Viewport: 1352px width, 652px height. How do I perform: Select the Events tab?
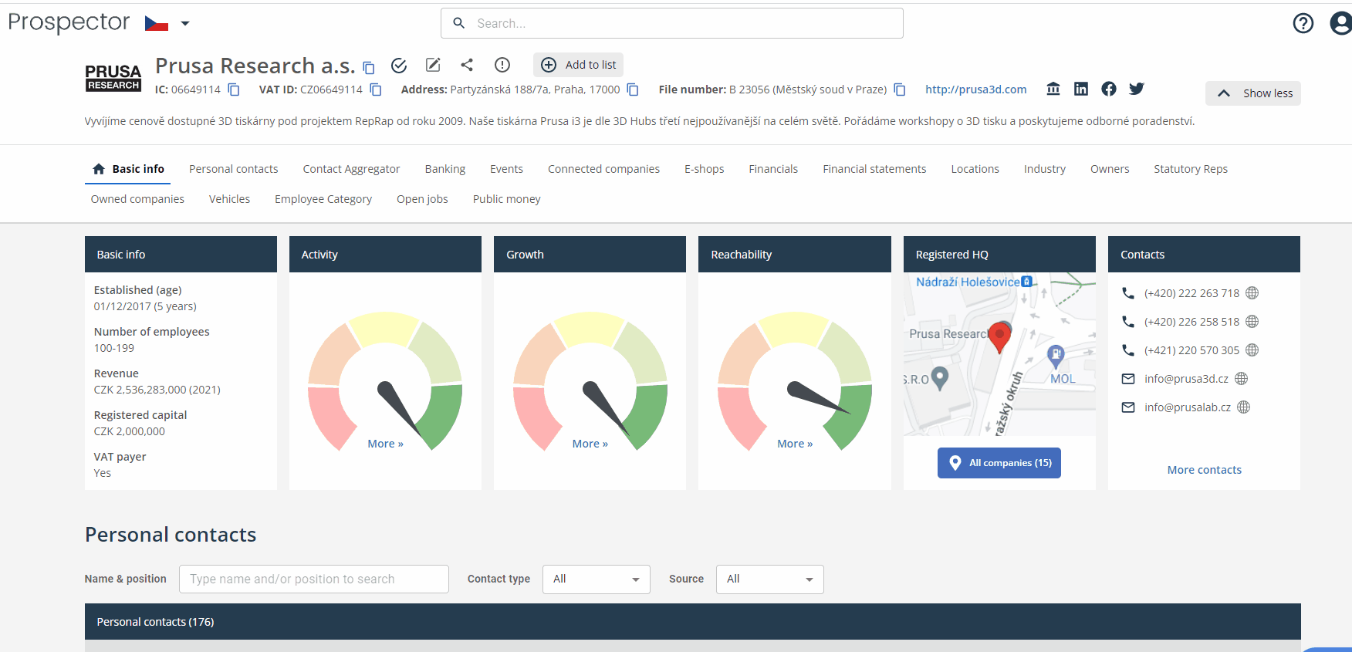tap(506, 169)
